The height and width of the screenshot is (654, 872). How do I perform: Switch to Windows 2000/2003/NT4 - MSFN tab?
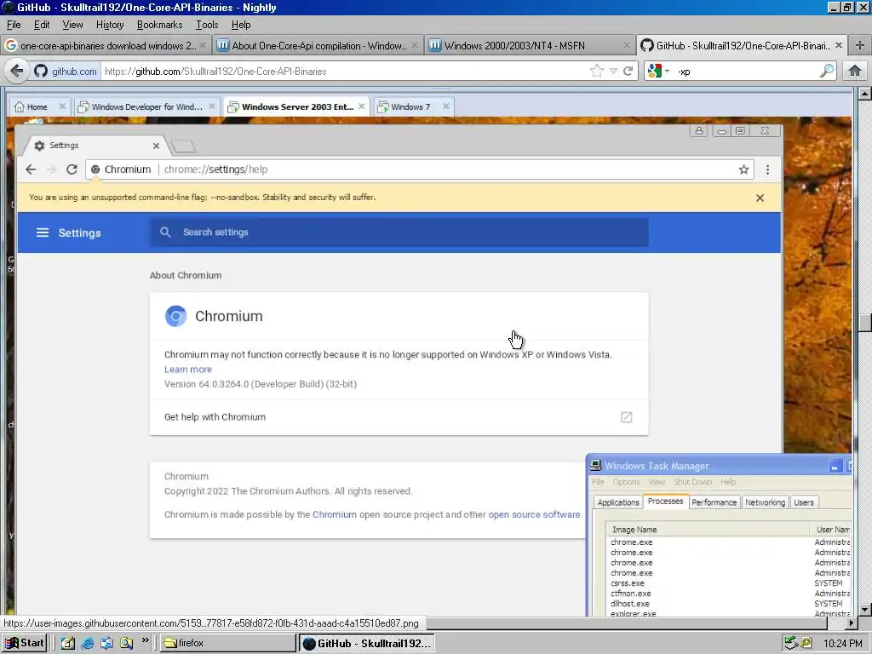[530, 46]
